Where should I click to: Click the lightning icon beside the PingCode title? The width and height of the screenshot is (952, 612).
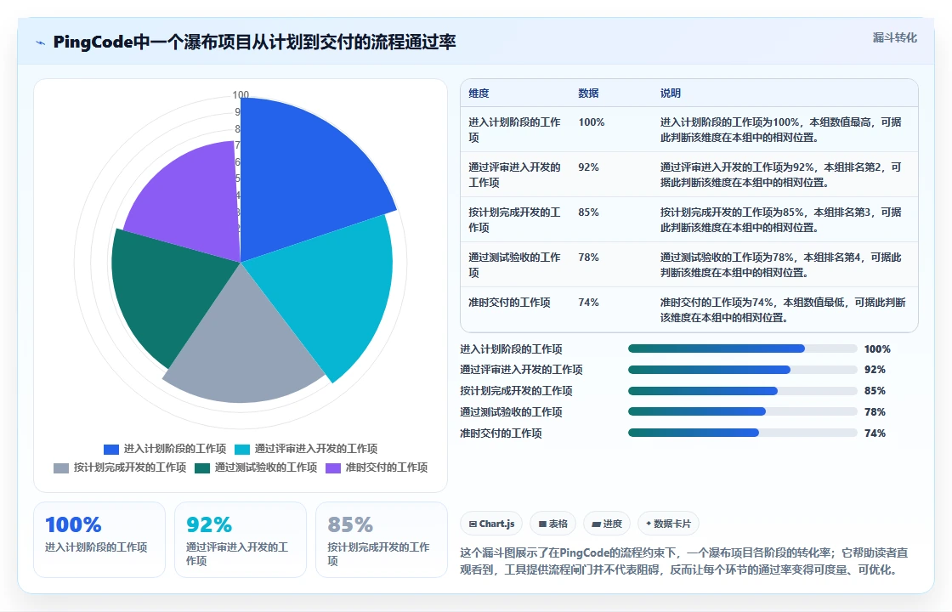pyautogui.click(x=41, y=42)
